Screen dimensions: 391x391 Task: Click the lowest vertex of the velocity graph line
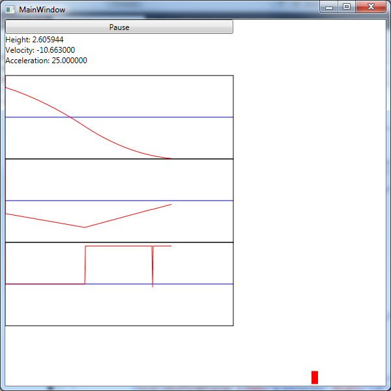[85, 227]
